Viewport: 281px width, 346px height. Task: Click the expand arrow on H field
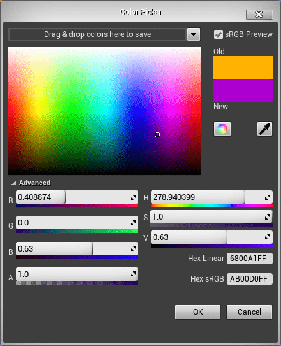click(x=268, y=197)
